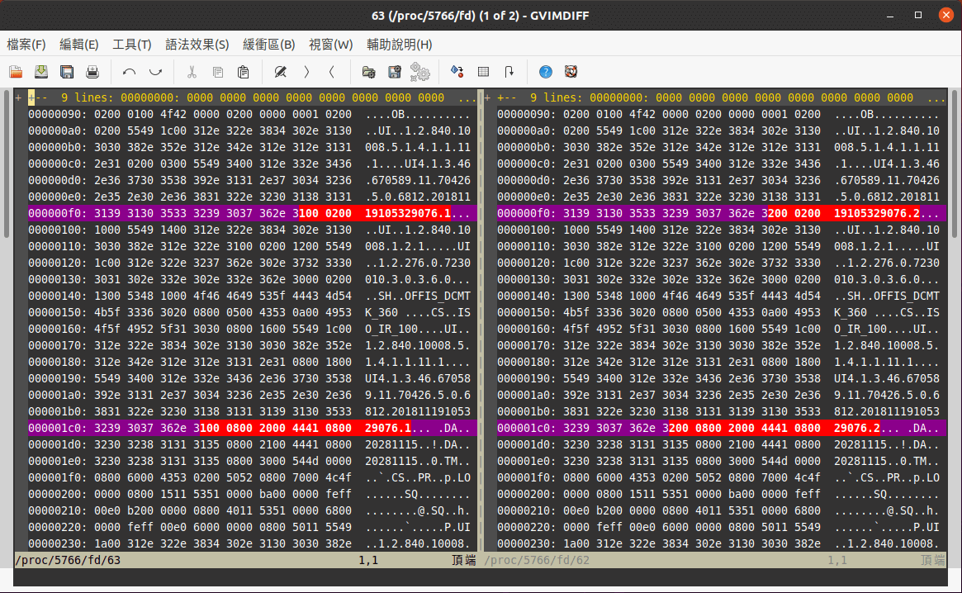Image resolution: width=962 pixels, height=593 pixels.
Task: Click highlighted line 000001c0 in left pane
Action: (252, 428)
